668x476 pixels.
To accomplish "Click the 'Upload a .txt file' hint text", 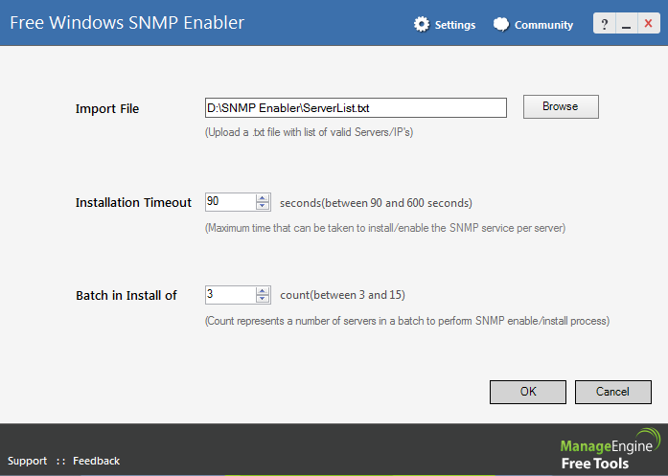I will [x=309, y=132].
